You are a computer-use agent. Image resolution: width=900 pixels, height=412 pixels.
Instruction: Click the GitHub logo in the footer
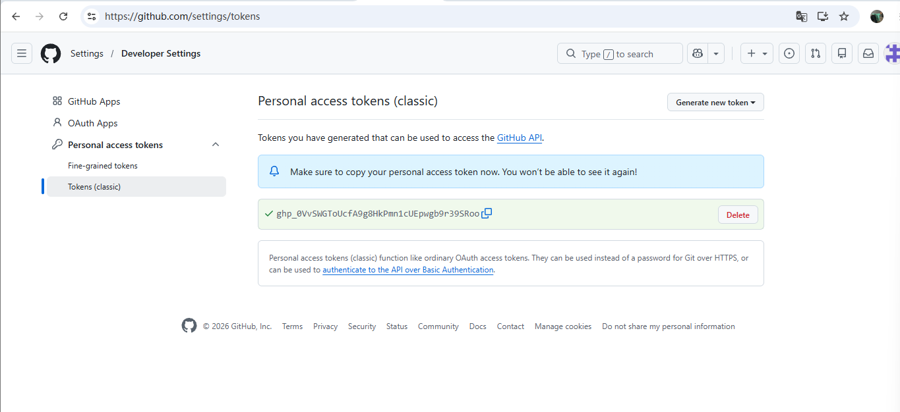click(189, 326)
